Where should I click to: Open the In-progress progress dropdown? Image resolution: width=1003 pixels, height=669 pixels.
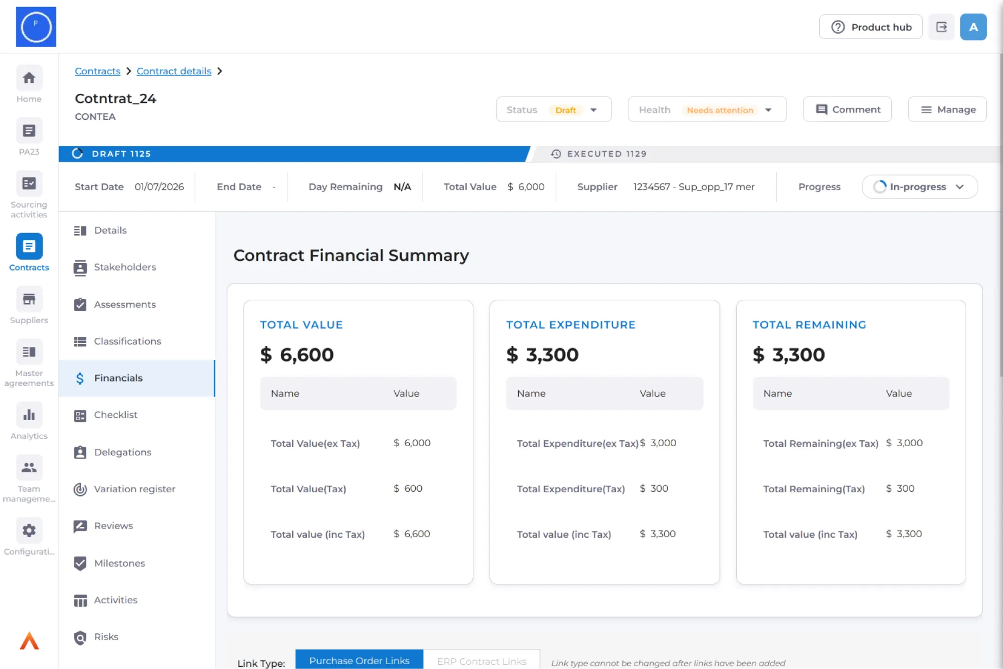point(920,186)
